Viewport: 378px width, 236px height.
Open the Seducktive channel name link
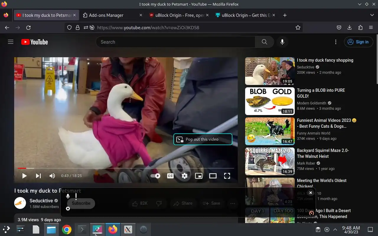(41, 201)
